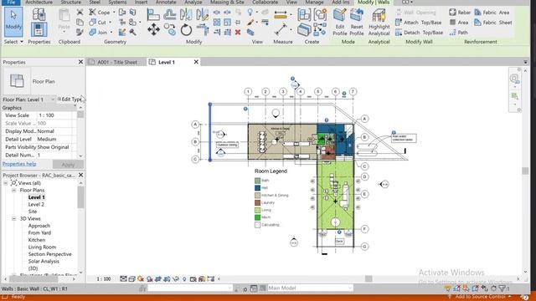Click the Reset Profile tool
This screenshot has height=301, width=536.
point(357,23)
